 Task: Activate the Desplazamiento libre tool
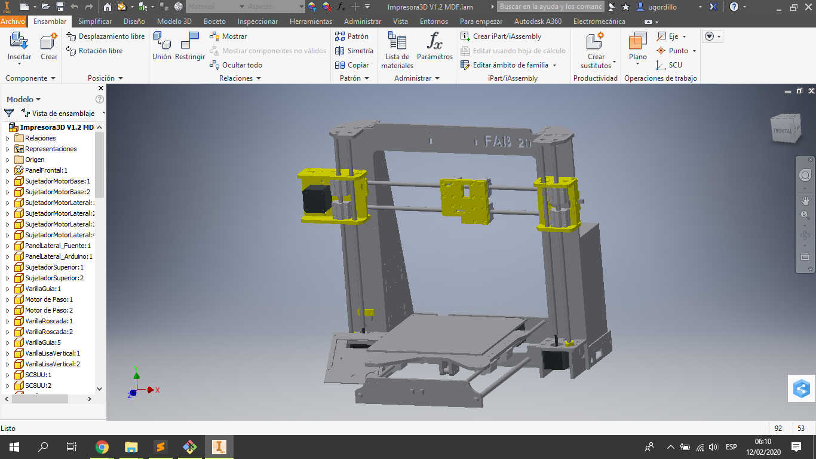pos(105,36)
